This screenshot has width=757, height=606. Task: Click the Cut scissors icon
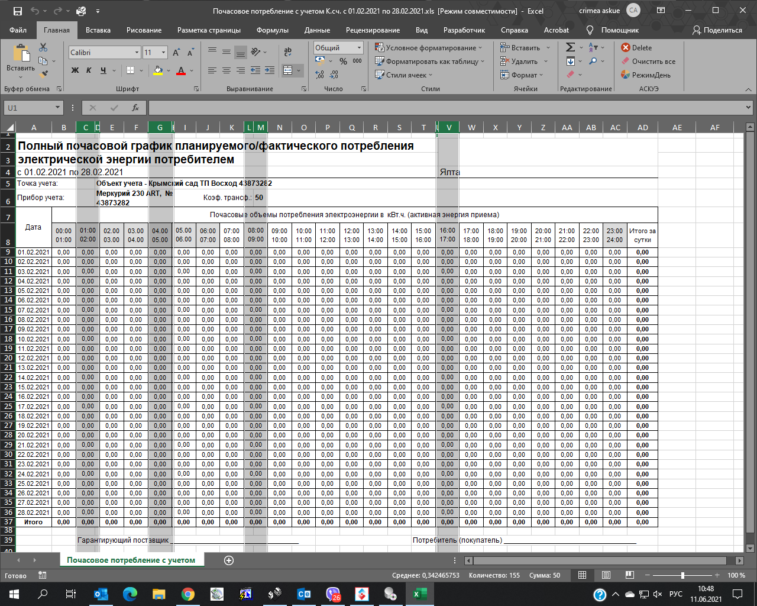click(43, 47)
